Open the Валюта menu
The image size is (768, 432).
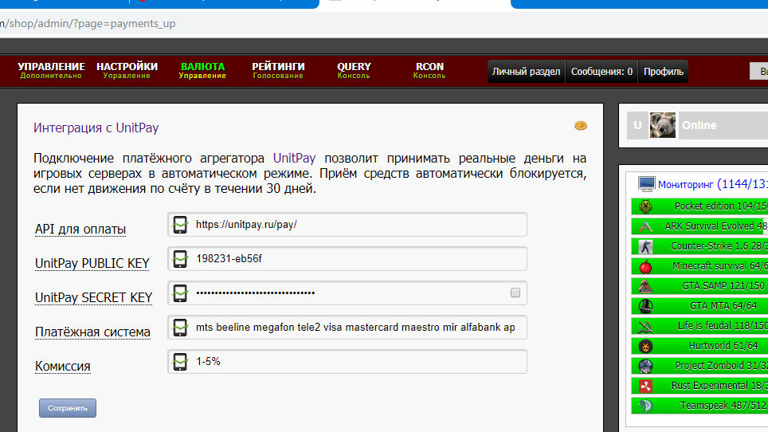coord(202,70)
